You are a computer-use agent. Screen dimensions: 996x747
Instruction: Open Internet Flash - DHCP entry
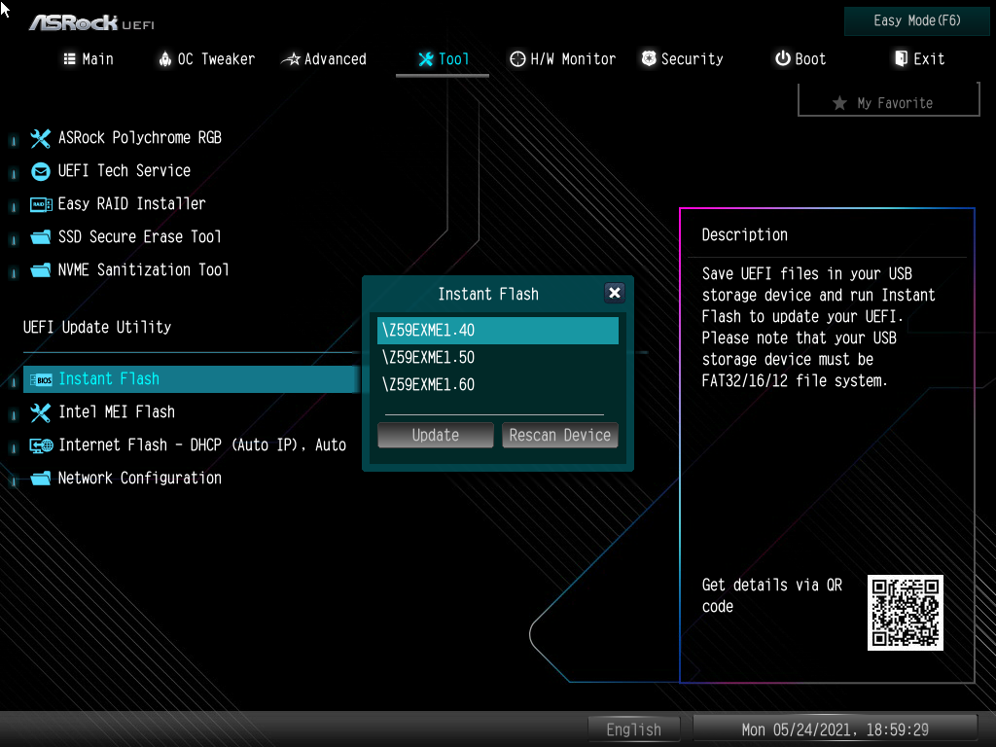(x=202, y=445)
